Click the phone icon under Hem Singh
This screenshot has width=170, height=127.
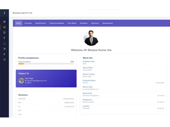26,83
